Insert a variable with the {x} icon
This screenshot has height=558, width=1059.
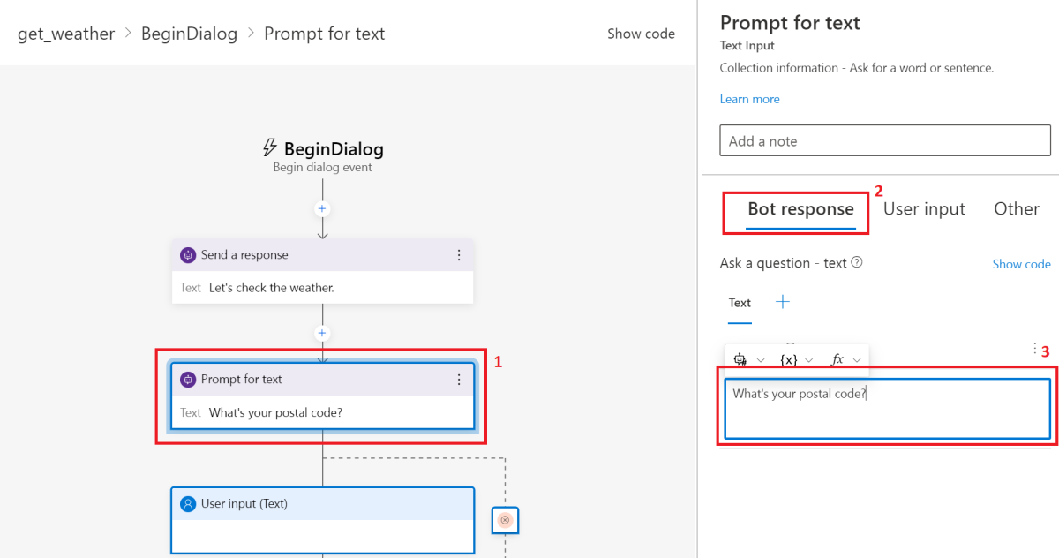[x=788, y=359]
